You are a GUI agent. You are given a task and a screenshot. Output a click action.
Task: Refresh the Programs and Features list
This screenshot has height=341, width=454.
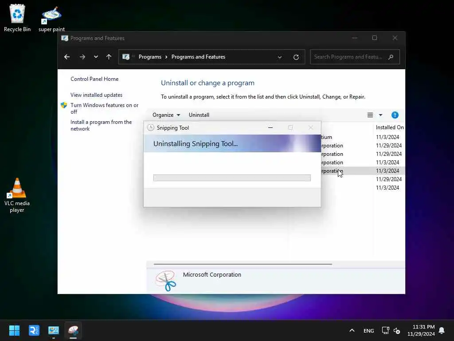[x=296, y=57]
